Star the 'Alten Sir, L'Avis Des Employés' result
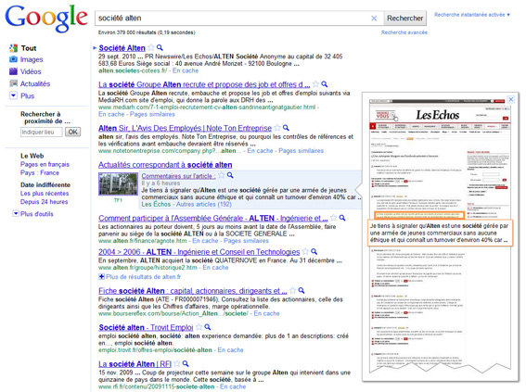Image resolution: width=526 pixels, height=392 pixels. pos(277,128)
